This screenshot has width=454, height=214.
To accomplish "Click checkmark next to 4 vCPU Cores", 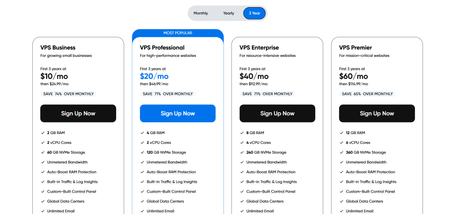I will click(x=242, y=143).
